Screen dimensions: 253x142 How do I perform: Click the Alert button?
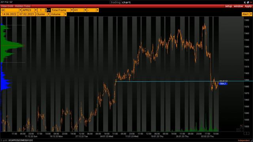click(245, 14)
